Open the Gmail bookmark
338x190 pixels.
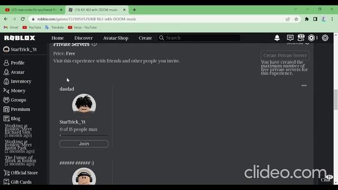click(11, 27)
